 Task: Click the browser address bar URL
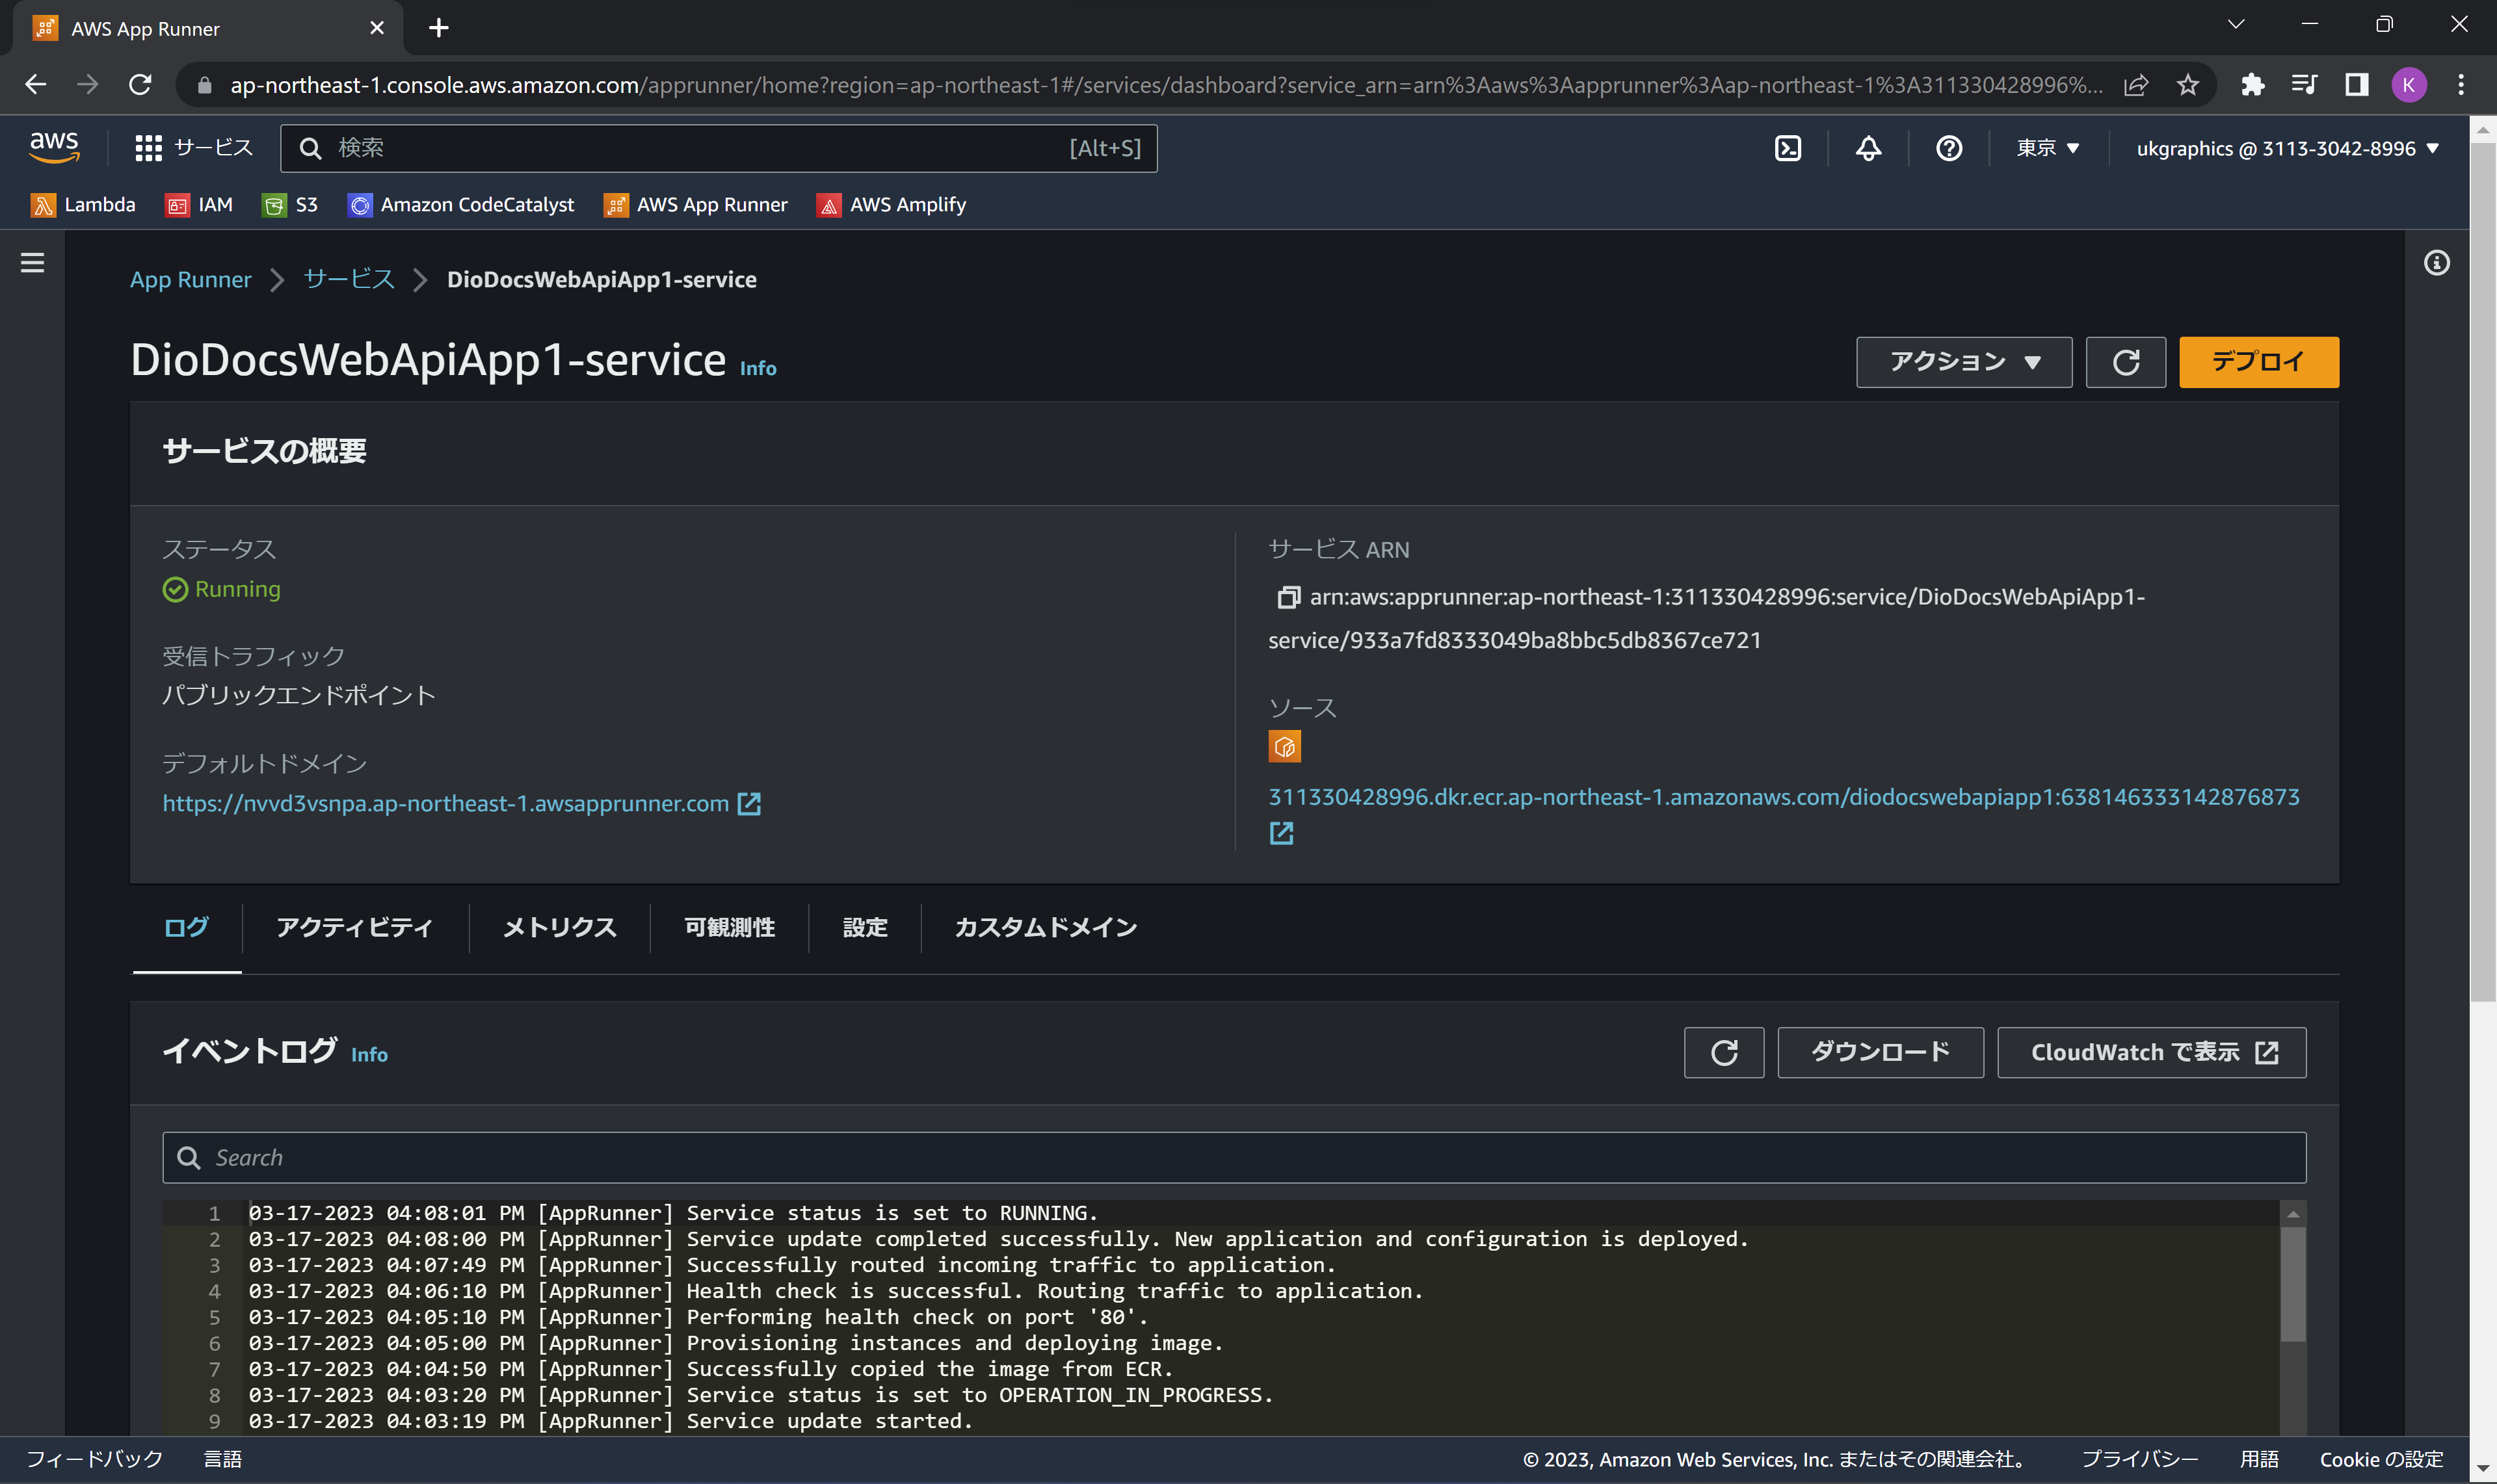point(1165,85)
